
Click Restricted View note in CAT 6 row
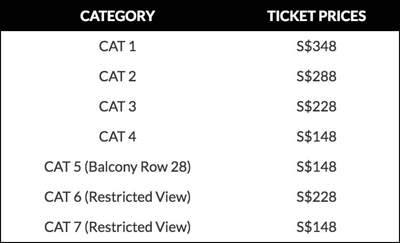(x=138, y=197)
